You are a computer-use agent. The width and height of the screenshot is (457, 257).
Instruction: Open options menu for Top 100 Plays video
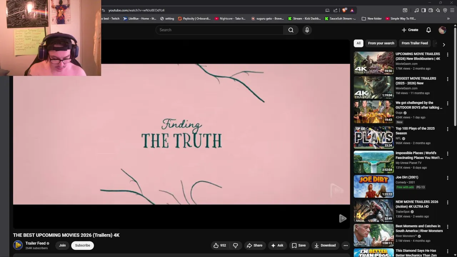448,129
